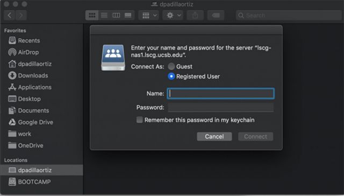
Task: Click the red close window button
Action: click(6, 4)
